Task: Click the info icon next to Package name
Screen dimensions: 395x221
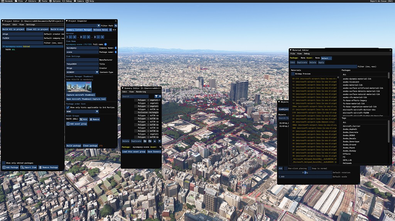Action: click(x=116, y=52)
